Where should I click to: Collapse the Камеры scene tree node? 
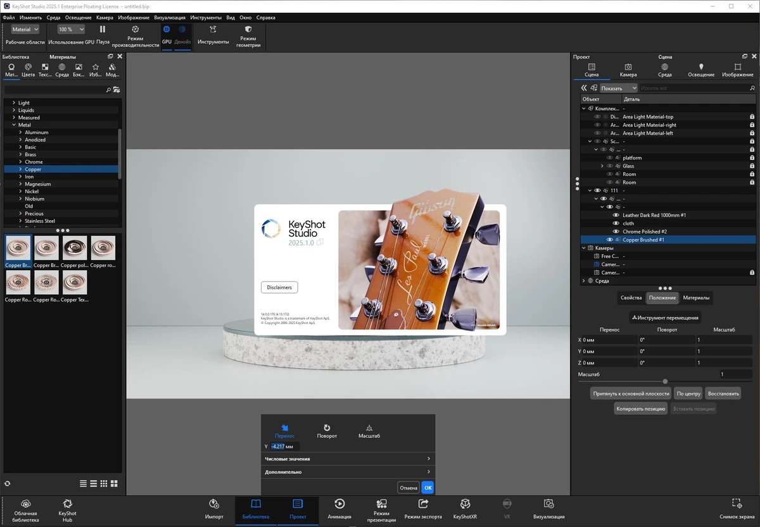[x=584, y=248]
